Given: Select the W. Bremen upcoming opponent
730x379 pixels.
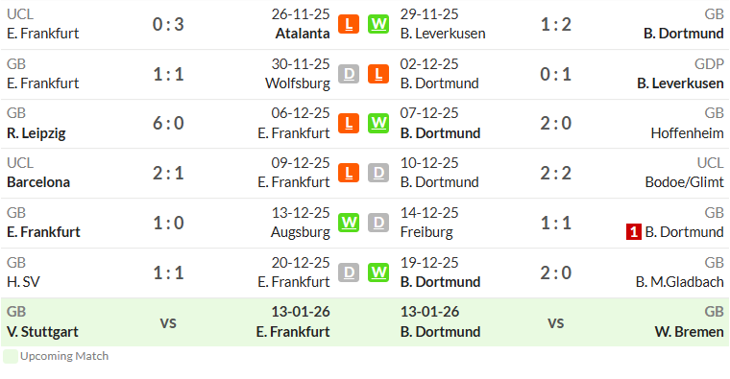Looking at the screenshot, I should click(689, 332).
